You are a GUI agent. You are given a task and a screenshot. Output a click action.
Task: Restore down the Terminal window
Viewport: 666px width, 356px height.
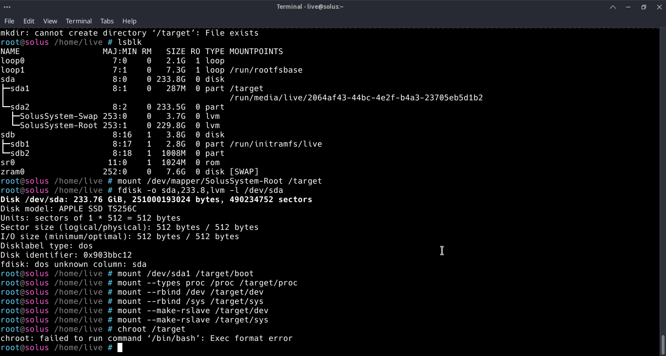(x=644, y=7)
